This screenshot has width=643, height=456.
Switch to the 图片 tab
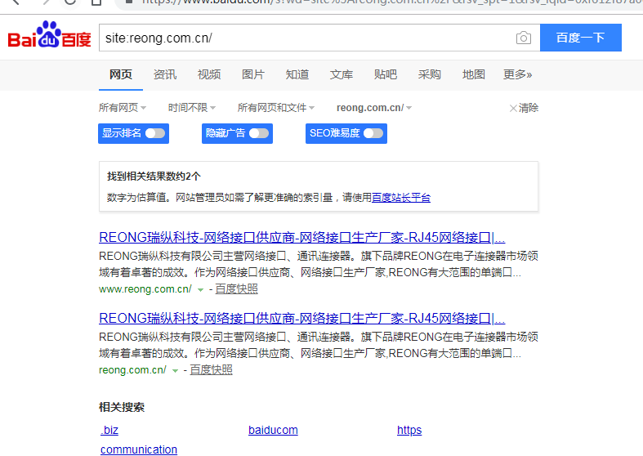pos(253,74)
